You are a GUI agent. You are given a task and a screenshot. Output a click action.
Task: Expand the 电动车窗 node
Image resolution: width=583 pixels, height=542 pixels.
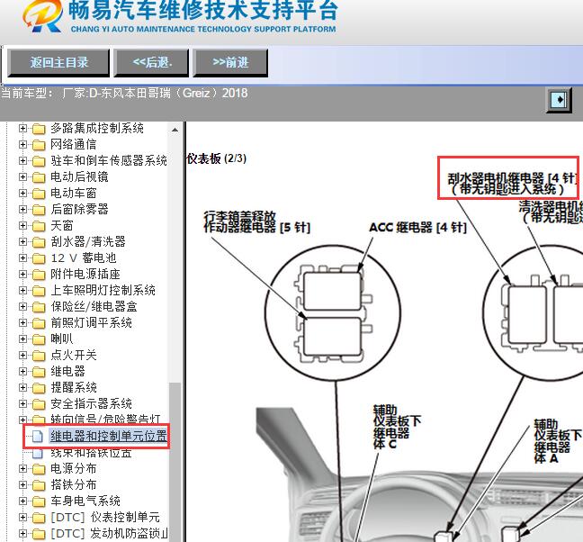(22, 193)
